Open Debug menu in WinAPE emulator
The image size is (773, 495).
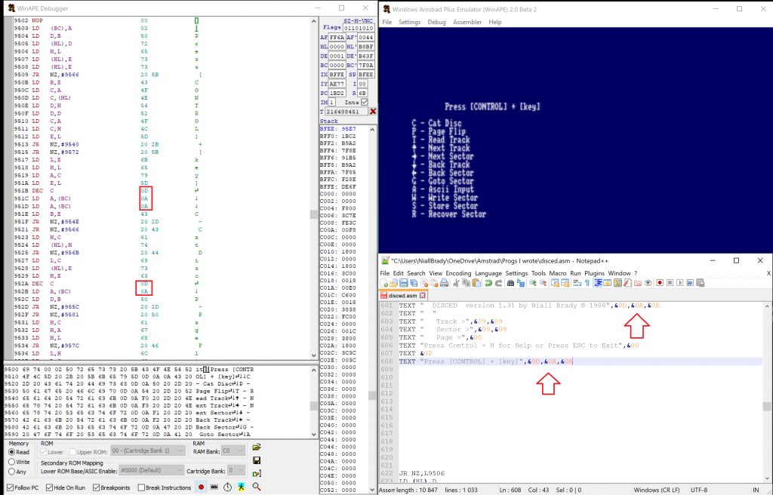coord(436,22)
